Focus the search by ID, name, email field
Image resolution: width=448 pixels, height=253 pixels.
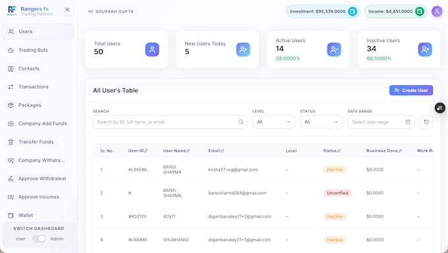tap(170, 122)
